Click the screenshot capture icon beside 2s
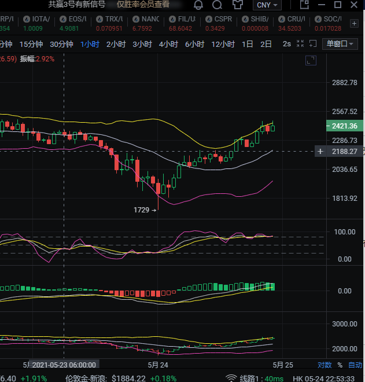This screenshot has width=365, height=382. pos(313,43)
